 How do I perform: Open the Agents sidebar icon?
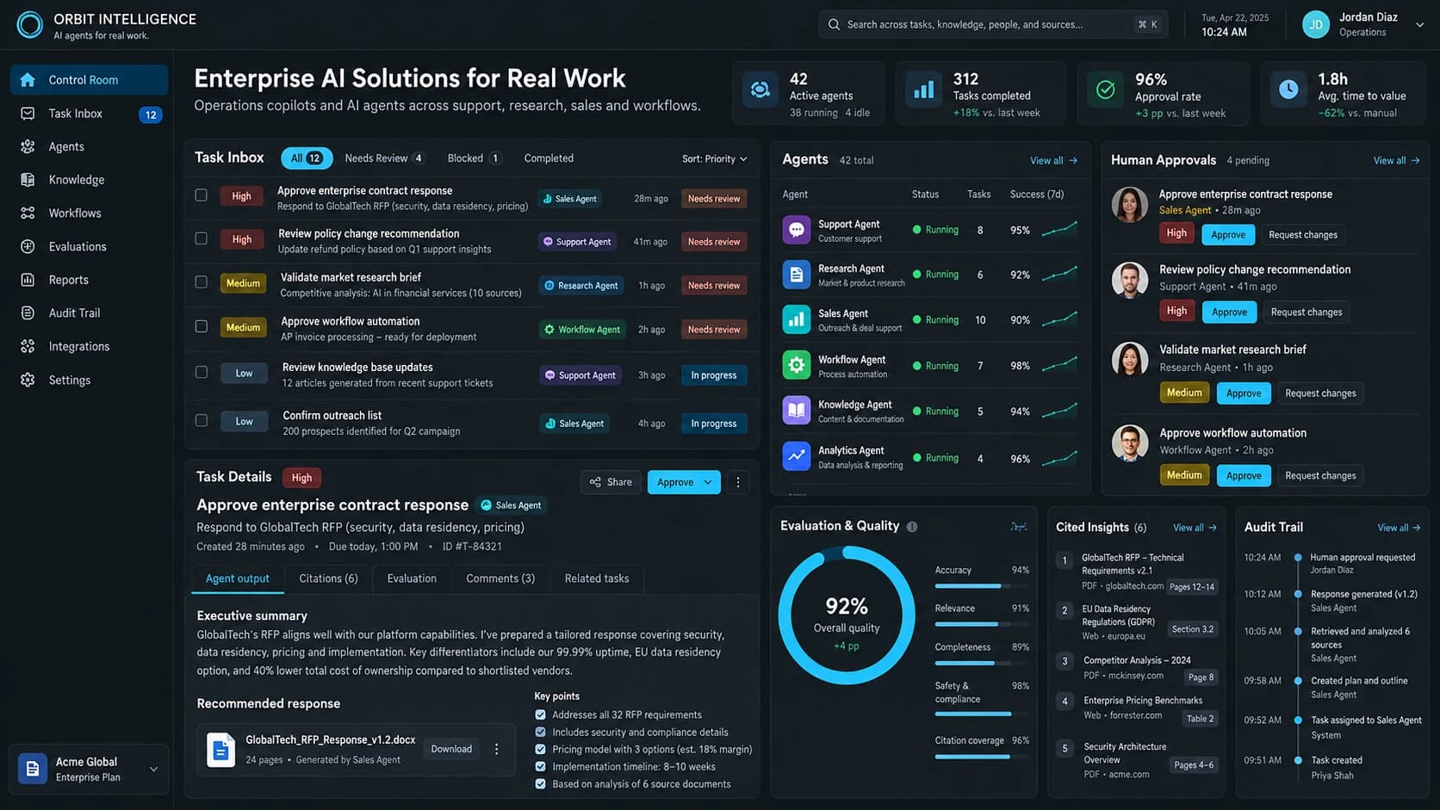pos(28,146)
